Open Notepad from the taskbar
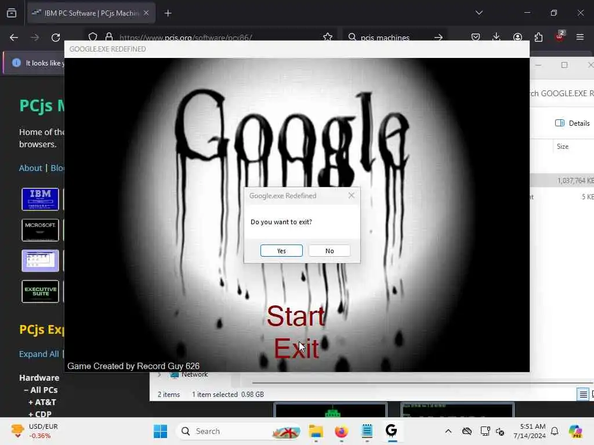The image size is (594, 445). coord(367,431)
